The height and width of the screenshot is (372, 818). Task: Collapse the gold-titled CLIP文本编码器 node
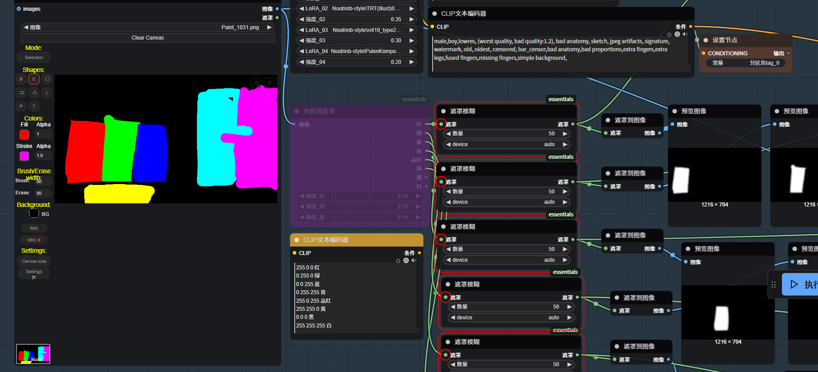pos(297,240)
